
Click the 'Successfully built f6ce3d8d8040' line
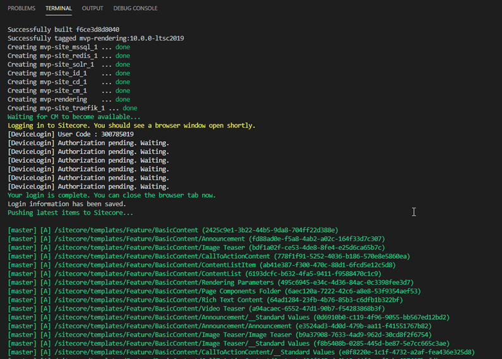click(x=63, y=30)
